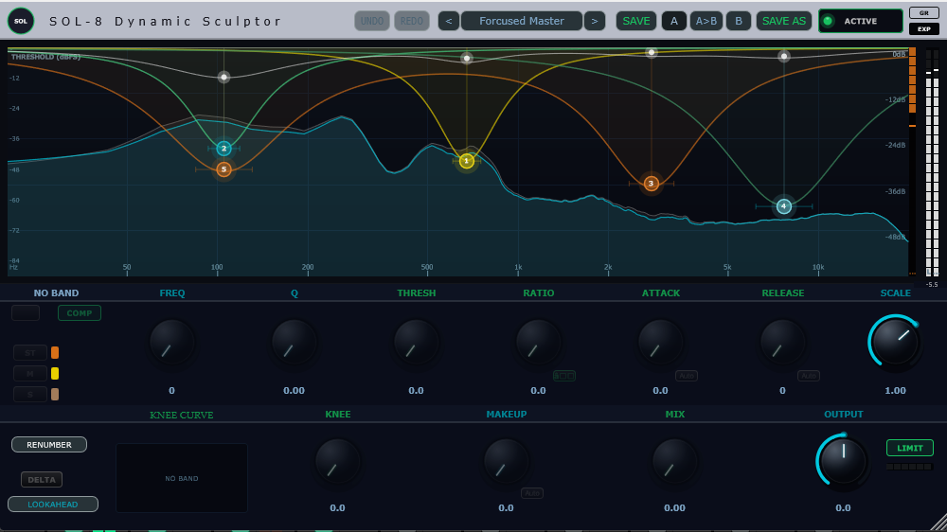Click the yellow mid color swatch
Viewport: 947px width, 532px height.
coord(55,374)
